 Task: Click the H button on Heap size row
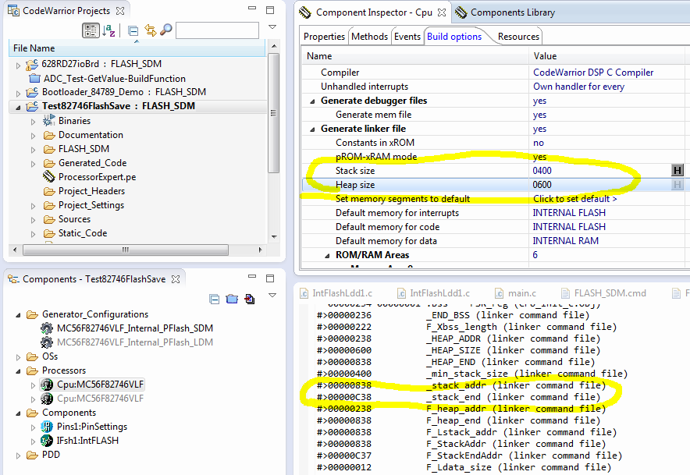pyautogui.click(x=678, y=185)
